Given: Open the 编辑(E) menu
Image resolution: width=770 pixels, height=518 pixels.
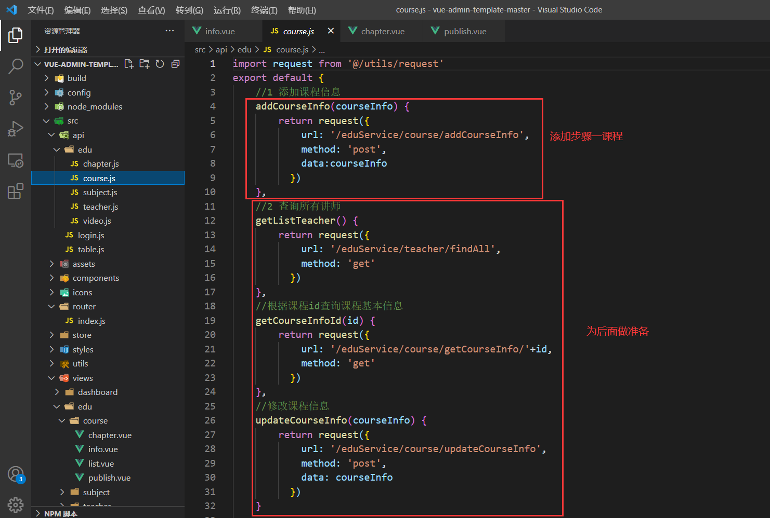Looking at the screenshot, I should tap(77, 10).
